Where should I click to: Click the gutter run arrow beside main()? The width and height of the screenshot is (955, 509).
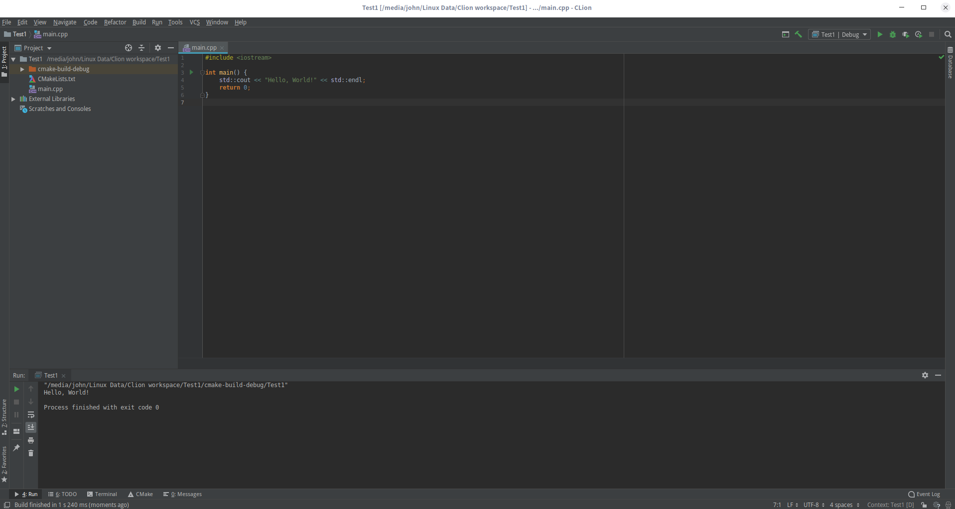tap(191, 73)
